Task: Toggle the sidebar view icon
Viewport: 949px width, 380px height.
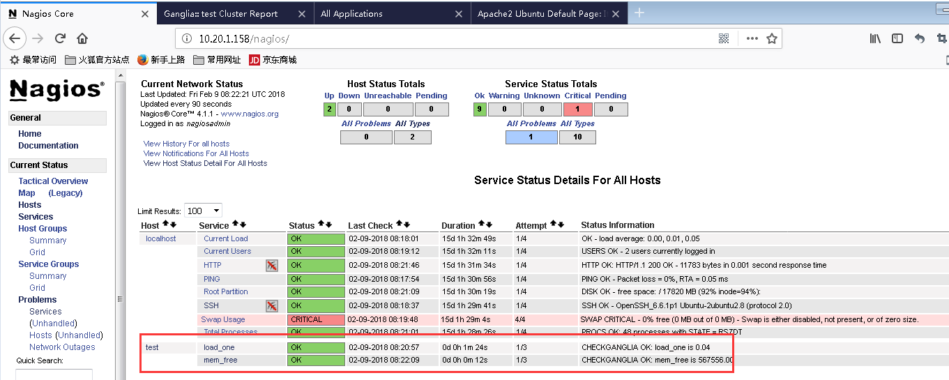Action: [x=897, y=38]
